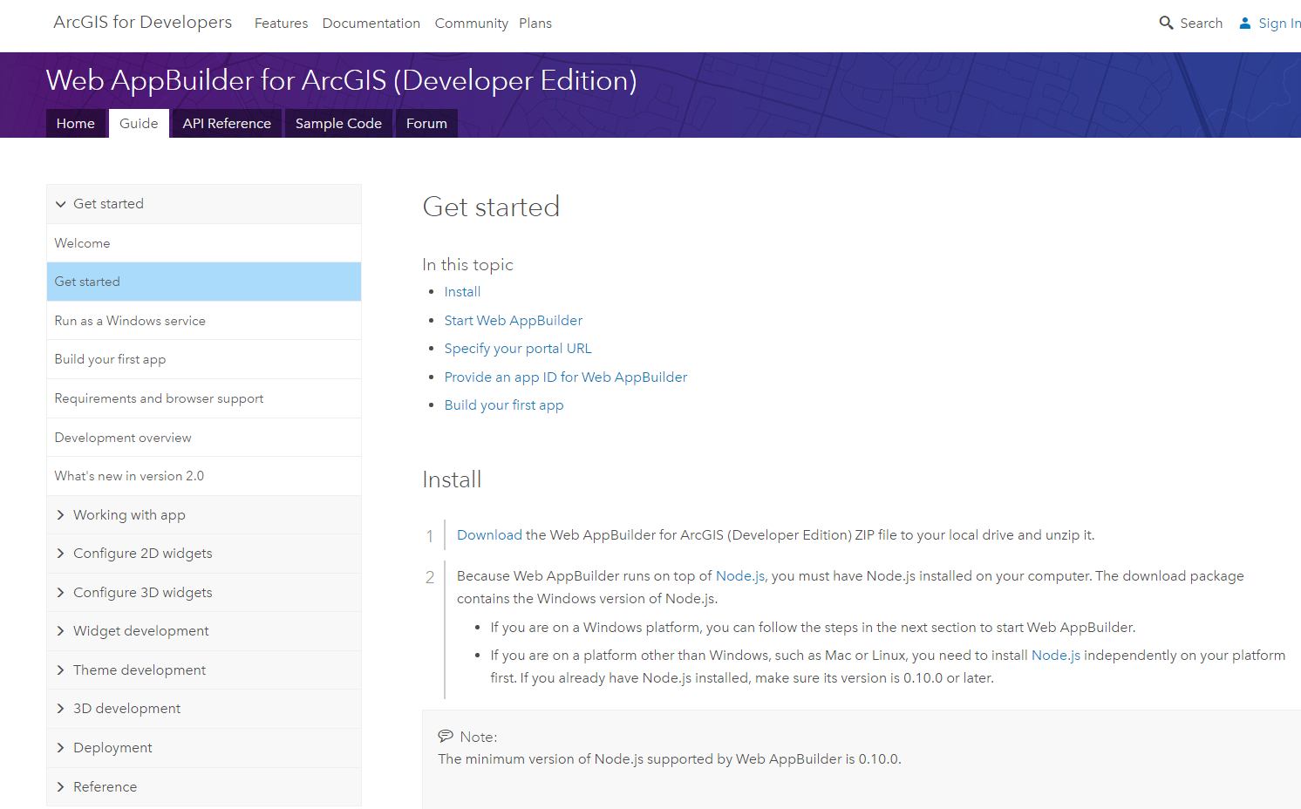Expand the Widget development section
This screenshot has height=809, width=1301.
coord(204,631)
